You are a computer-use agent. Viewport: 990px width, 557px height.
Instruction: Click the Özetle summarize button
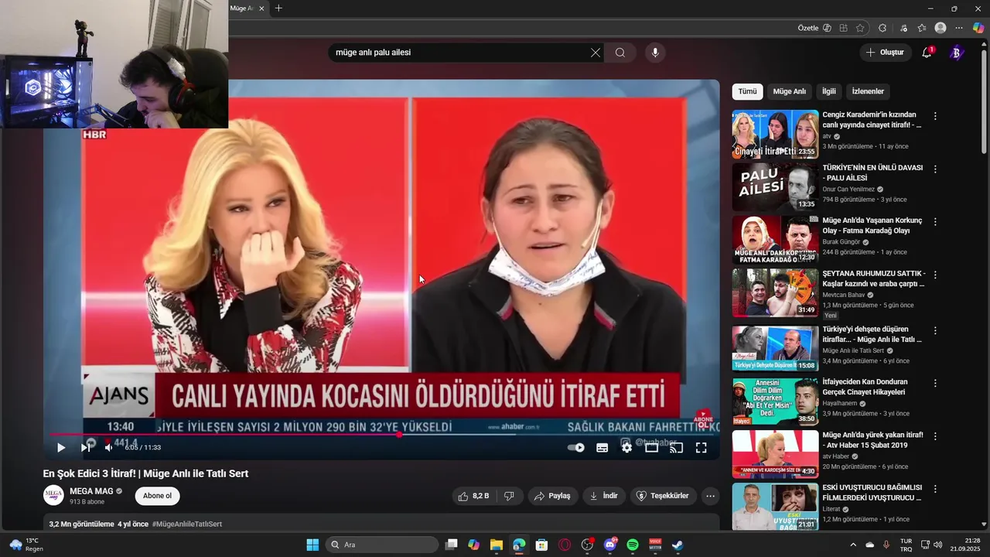tap(814, 28)
